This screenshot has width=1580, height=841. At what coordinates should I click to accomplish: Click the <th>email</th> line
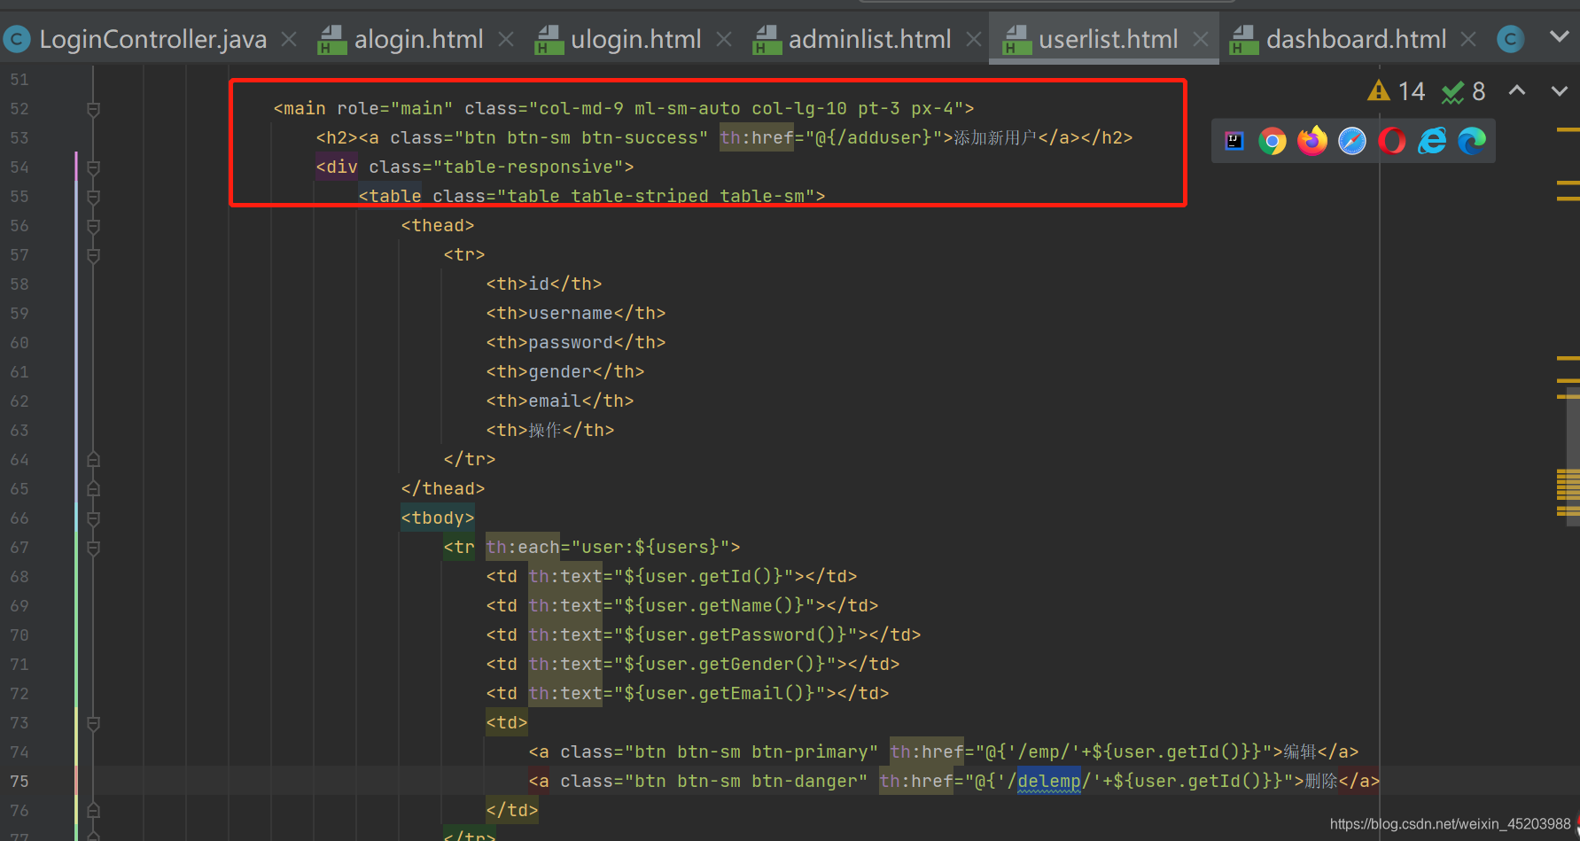point(559,401)
